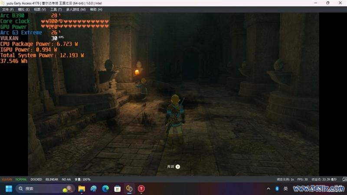Toggle the NO AA anti-aliasing button
Screen dimensions: 347x195
[66, 179]
